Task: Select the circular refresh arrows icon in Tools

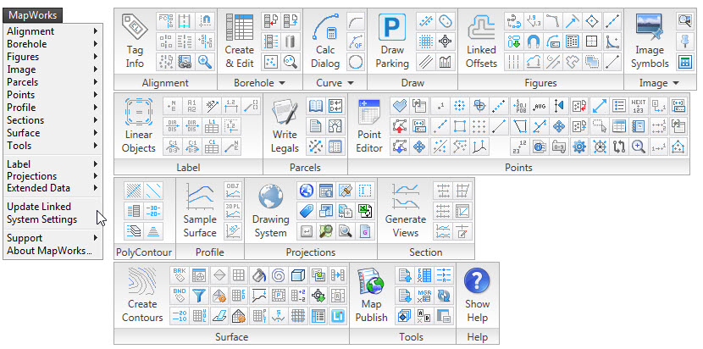Action: pyautogui.click(x=444, y=295)
